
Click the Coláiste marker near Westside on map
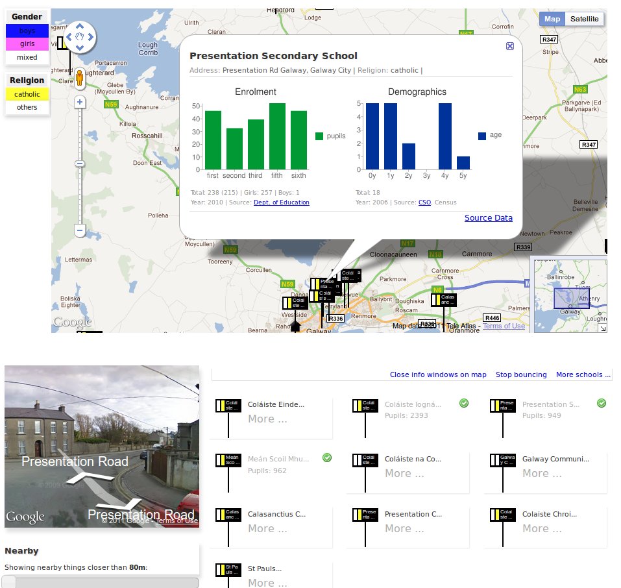[295, 303]
